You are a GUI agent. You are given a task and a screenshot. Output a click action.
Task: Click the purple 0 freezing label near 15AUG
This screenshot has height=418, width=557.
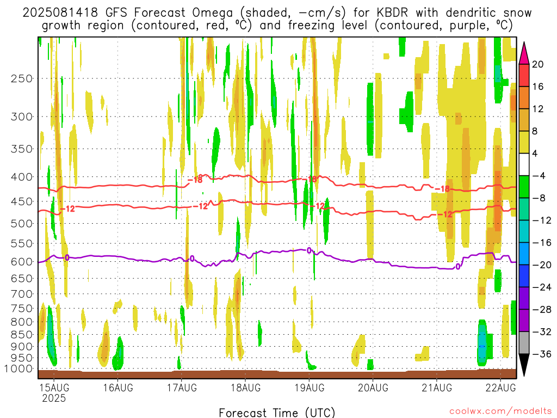[x=67, y=257]
